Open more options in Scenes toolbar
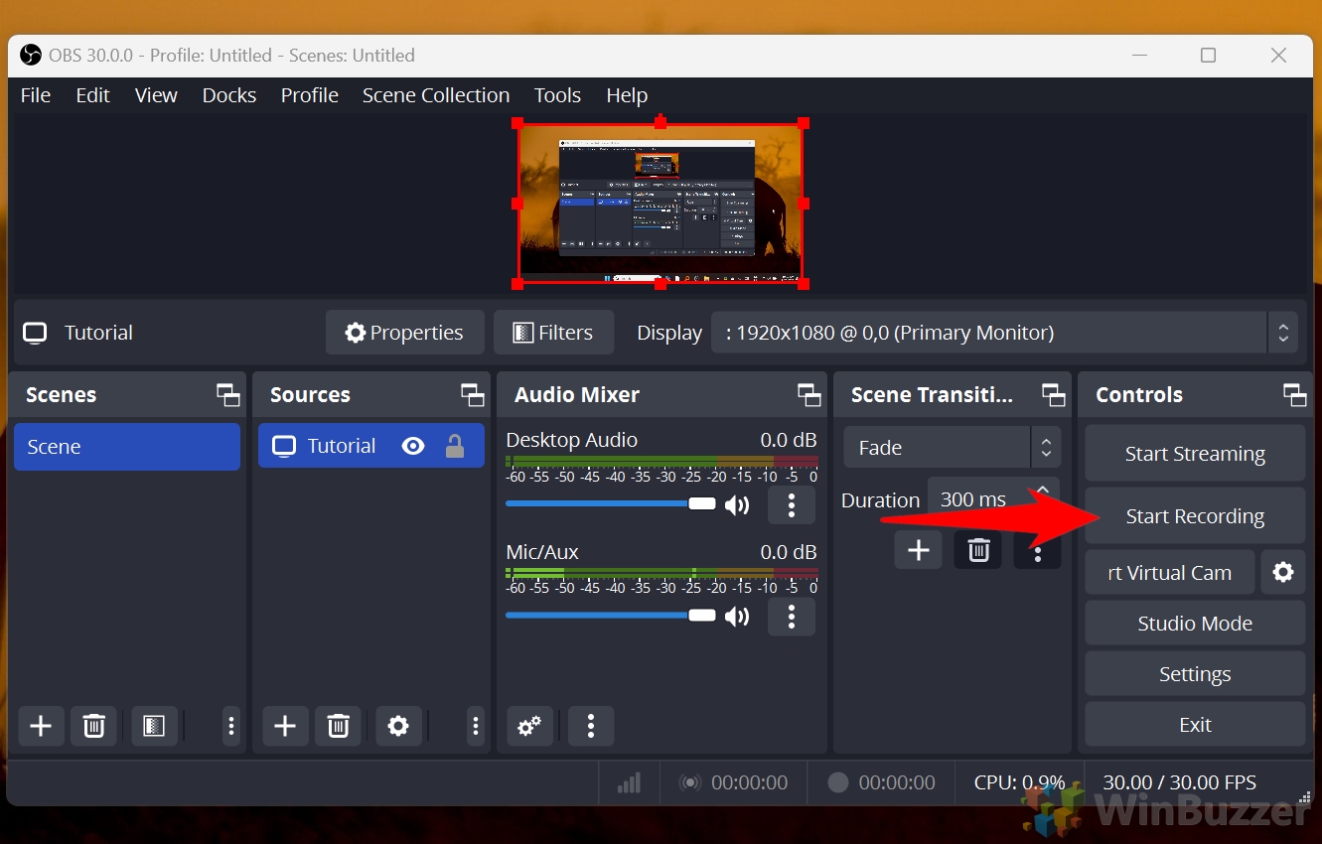 [230, 726]
